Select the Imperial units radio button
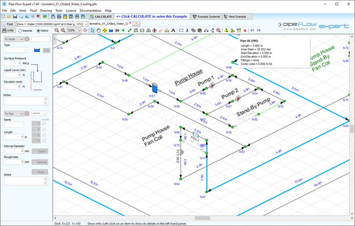 point(20,31)
